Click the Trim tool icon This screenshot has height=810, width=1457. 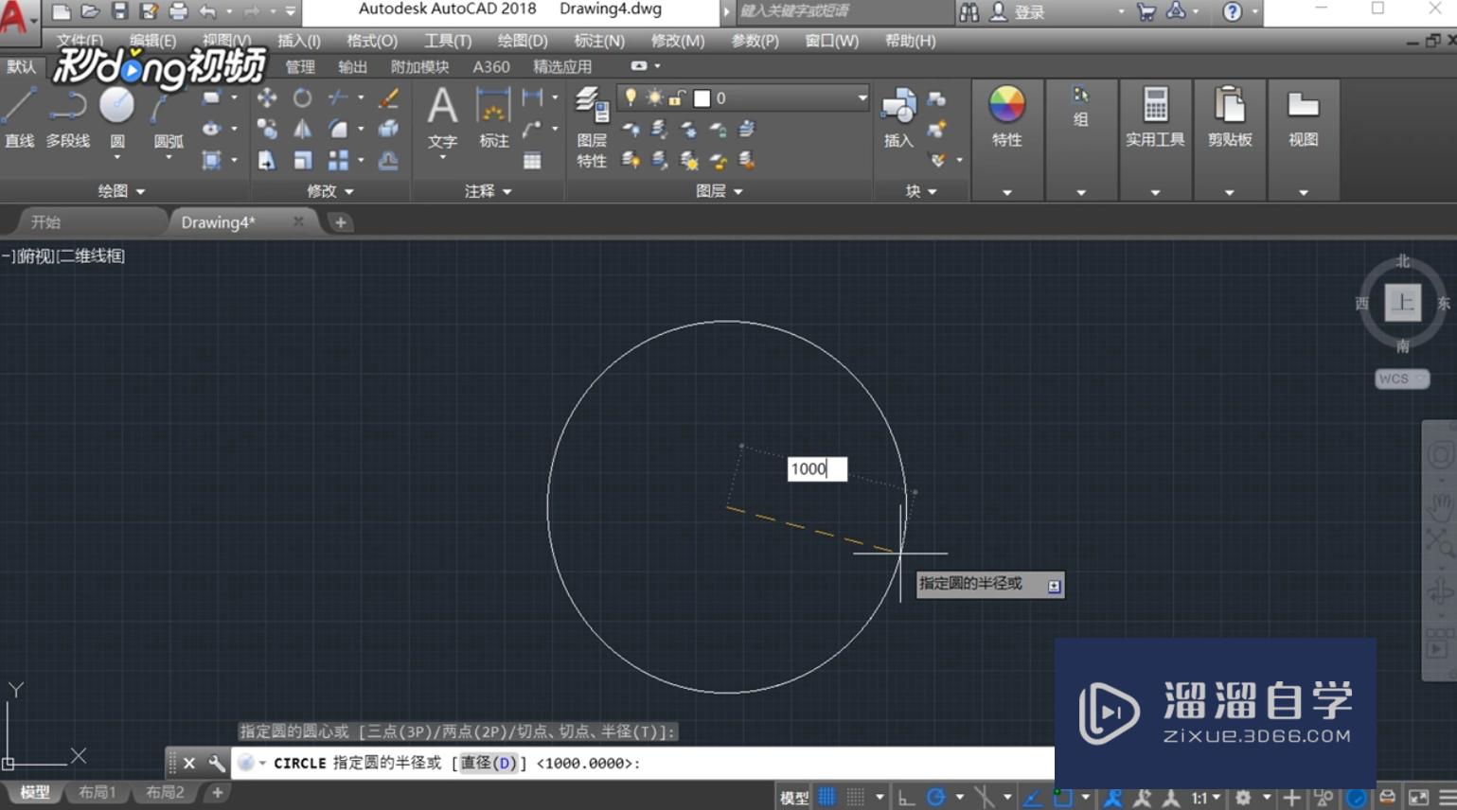click(338, 97)
